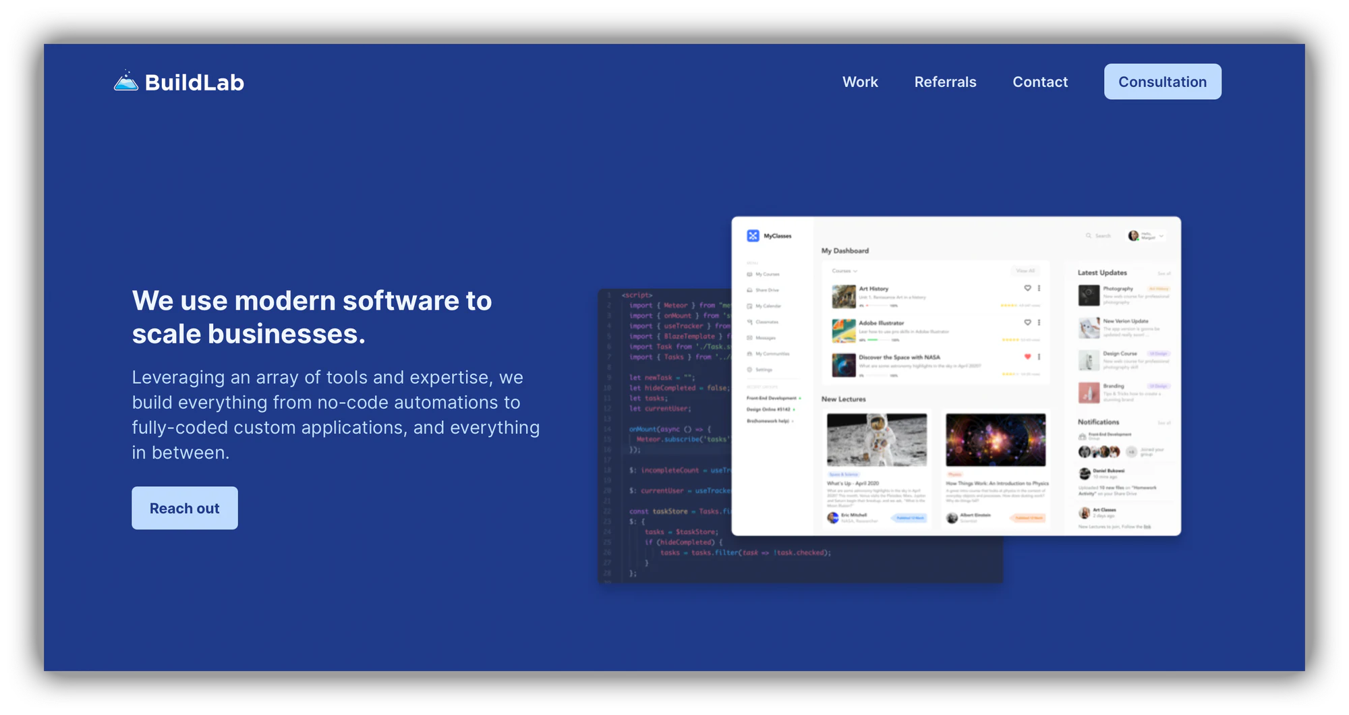Screen dimensions: 1349x715
Task: Select My Communities in mockup sidebar
Action: coord(768,353)
